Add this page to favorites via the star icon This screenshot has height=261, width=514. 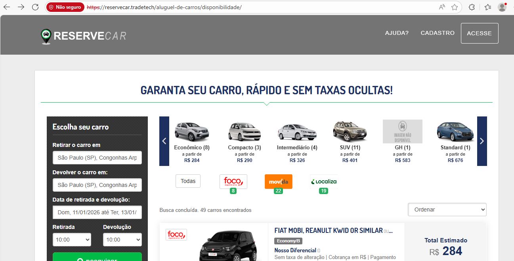[x=455, y=7]
